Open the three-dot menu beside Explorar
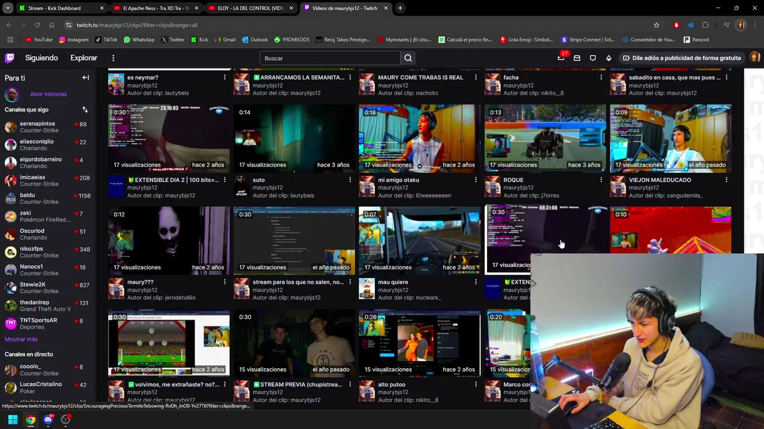The height and width of the screenshot is (429, 764). point(113,58)
